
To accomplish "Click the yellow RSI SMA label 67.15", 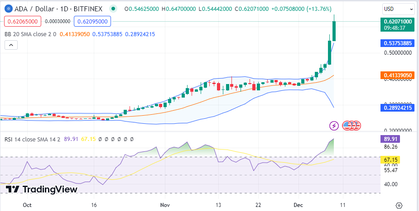I will 390,160.
